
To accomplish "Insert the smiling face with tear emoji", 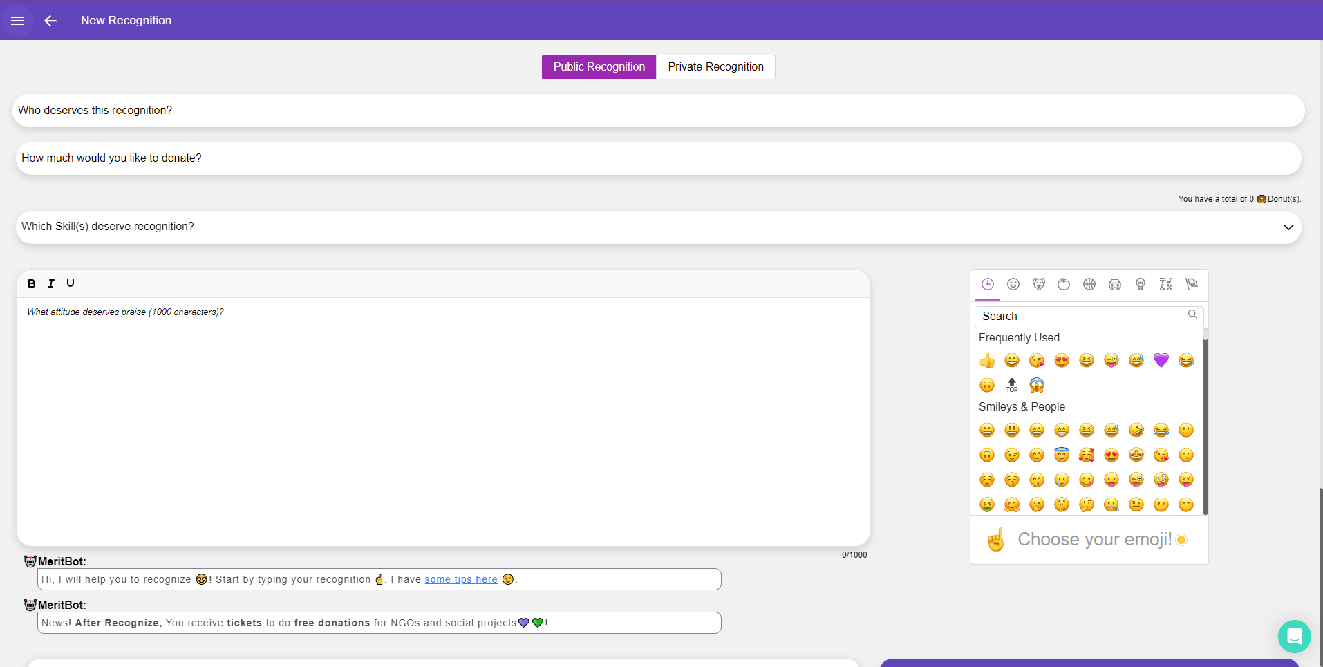I will [1062, 480].
